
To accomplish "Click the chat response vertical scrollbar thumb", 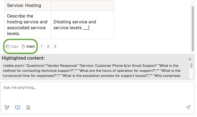I will coord(193,29).
